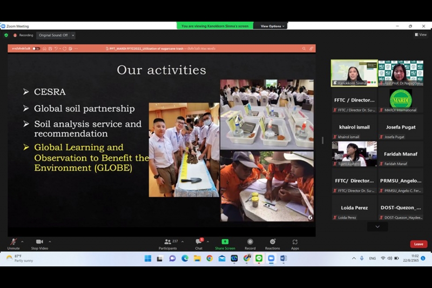Open the Original Sound dropdown arrow
Viewport: 432px width, 288px height.
coord(73,35)
